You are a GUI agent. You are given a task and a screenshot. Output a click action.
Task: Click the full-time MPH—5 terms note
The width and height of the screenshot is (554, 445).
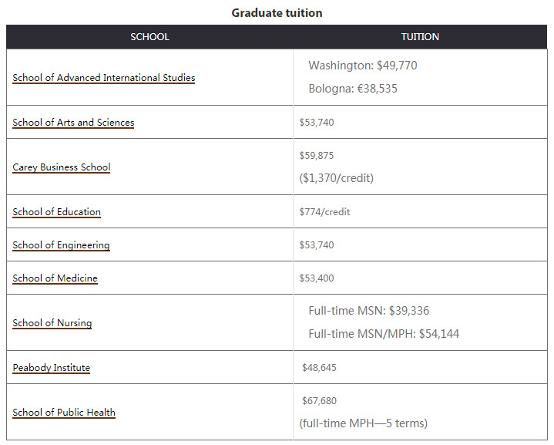[363, 423]
